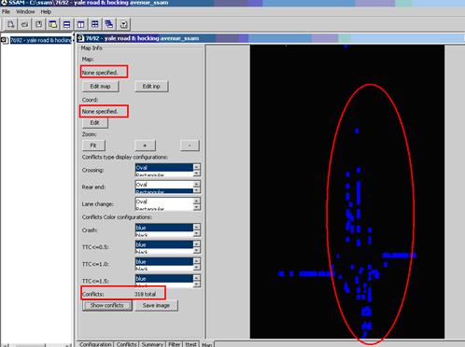Viewport: 465px width, 347px height.
Task: Select blue in the TTC<=1.0 color list
Action: 164,261
